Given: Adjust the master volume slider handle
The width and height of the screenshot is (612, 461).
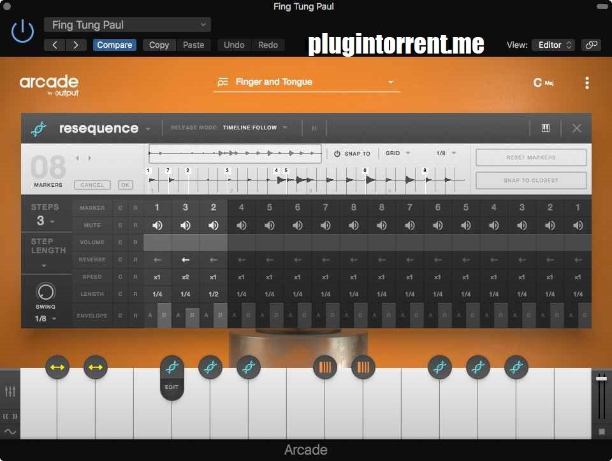Looking at the screenshot, I should click(601, 378).
